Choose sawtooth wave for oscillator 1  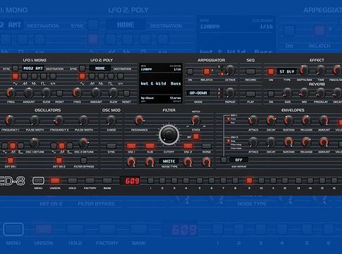pos(13,146)
